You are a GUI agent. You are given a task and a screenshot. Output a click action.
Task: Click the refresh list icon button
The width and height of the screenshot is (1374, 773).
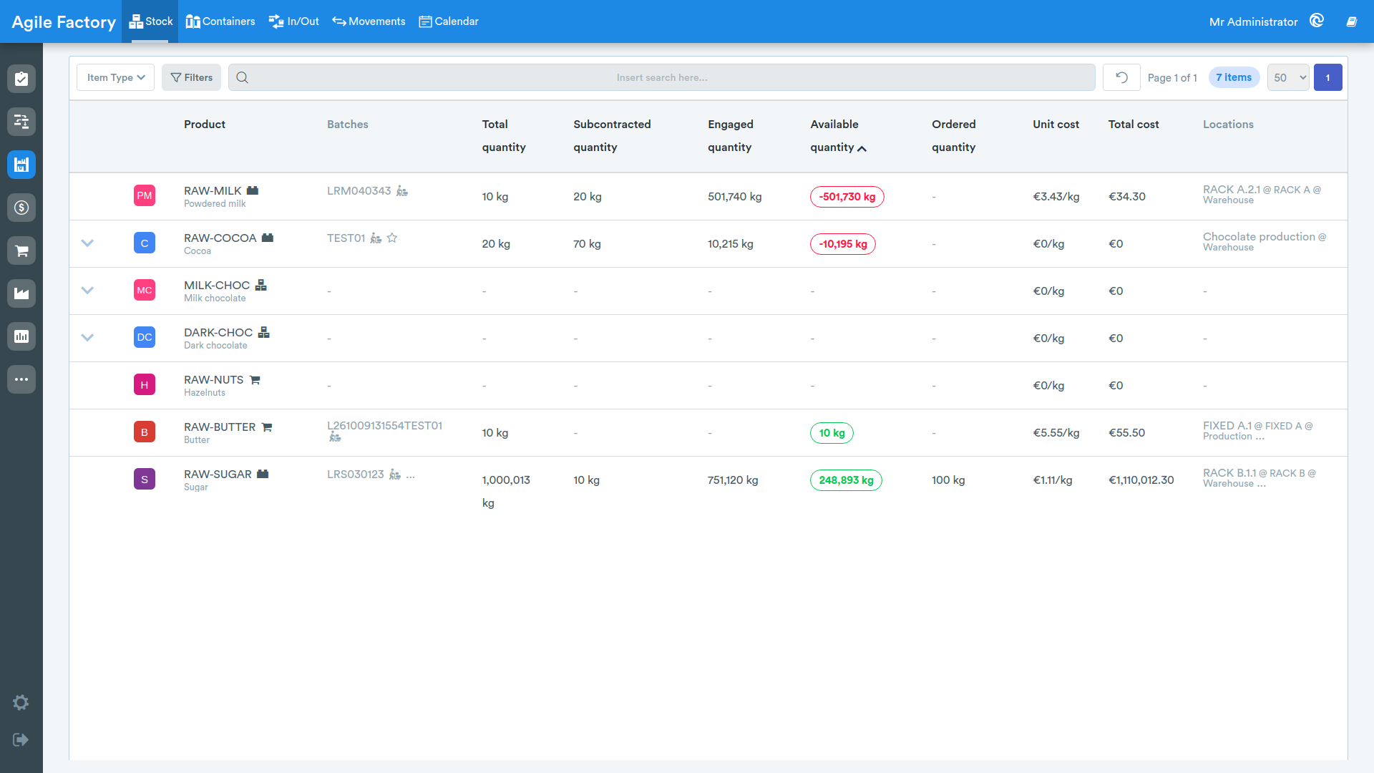1121,77
